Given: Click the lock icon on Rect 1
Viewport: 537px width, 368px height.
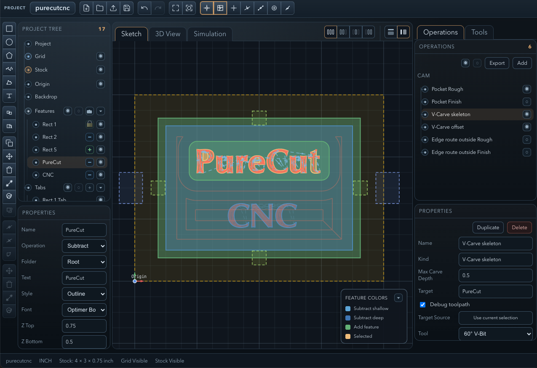Looking at the screenshot, I should point(89,124).
